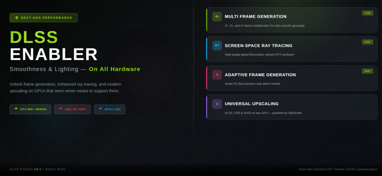382x176 pixels.
Task: Click the blue Intel Arc chip icon
Action: [x=100, y=109]
